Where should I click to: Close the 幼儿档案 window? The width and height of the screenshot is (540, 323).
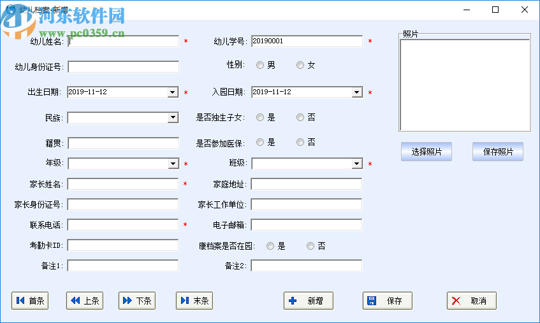[525, 10]
